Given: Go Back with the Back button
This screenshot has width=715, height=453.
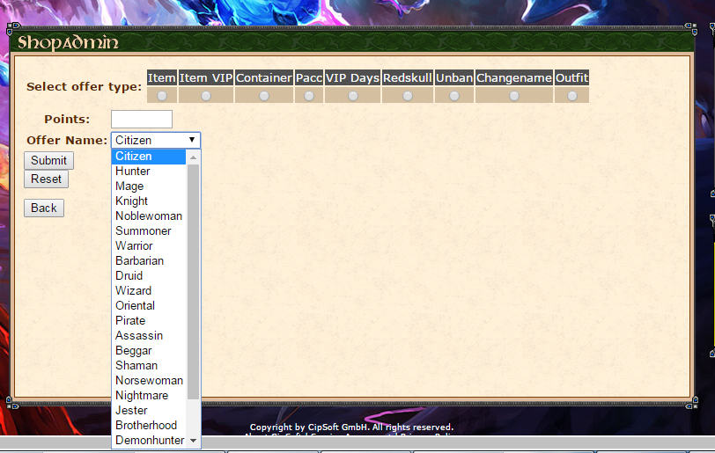Looking at the screenshot, I should tap(44, 208).
